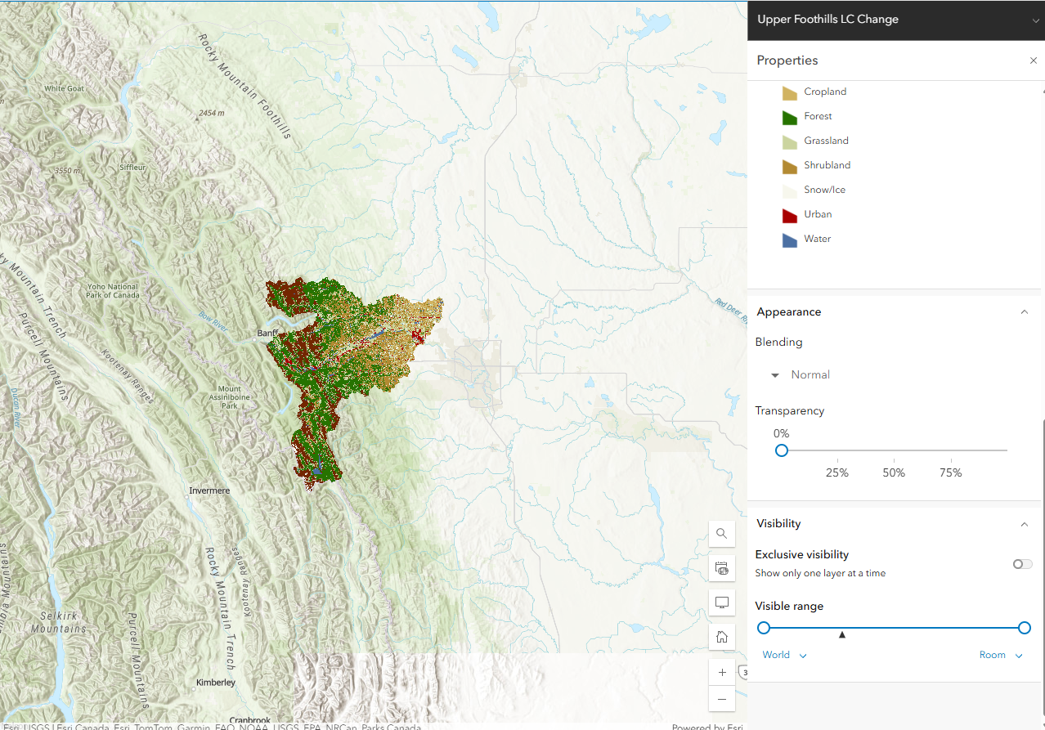Open the World visible range dropdown
The width and height of the screenshot is (1045, 730).
point(784,654)
